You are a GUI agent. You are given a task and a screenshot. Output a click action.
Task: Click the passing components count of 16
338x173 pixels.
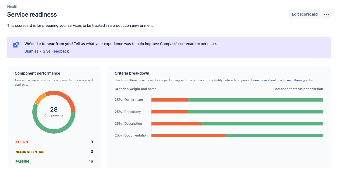[91, 161]
